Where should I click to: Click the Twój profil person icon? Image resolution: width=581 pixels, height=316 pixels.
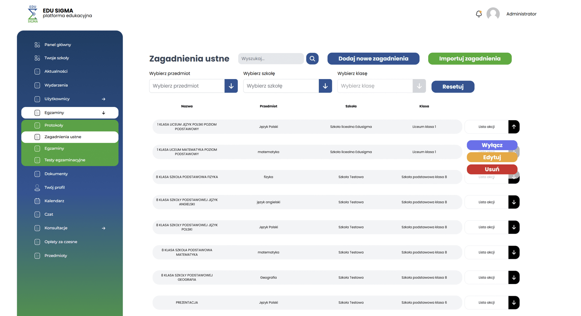tap(37, 188)
